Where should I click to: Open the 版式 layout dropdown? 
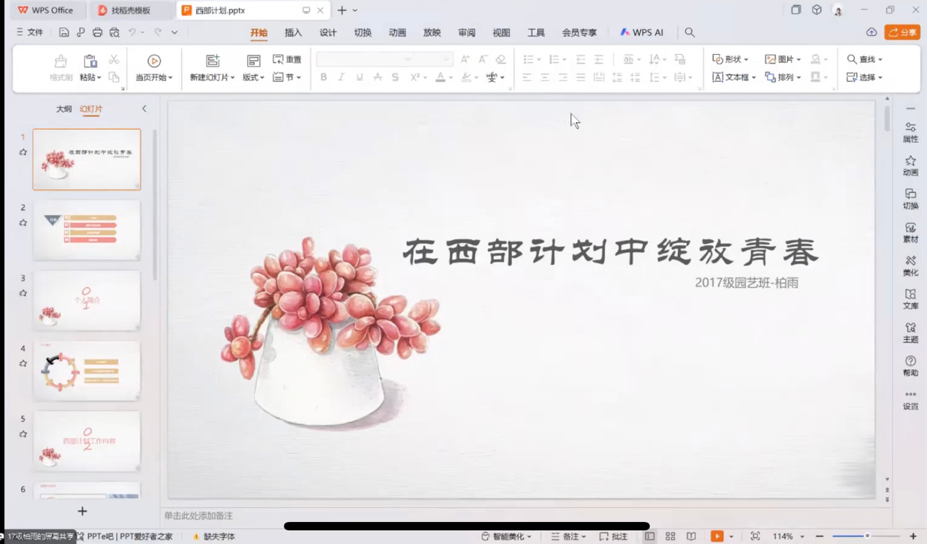[253, 77]
